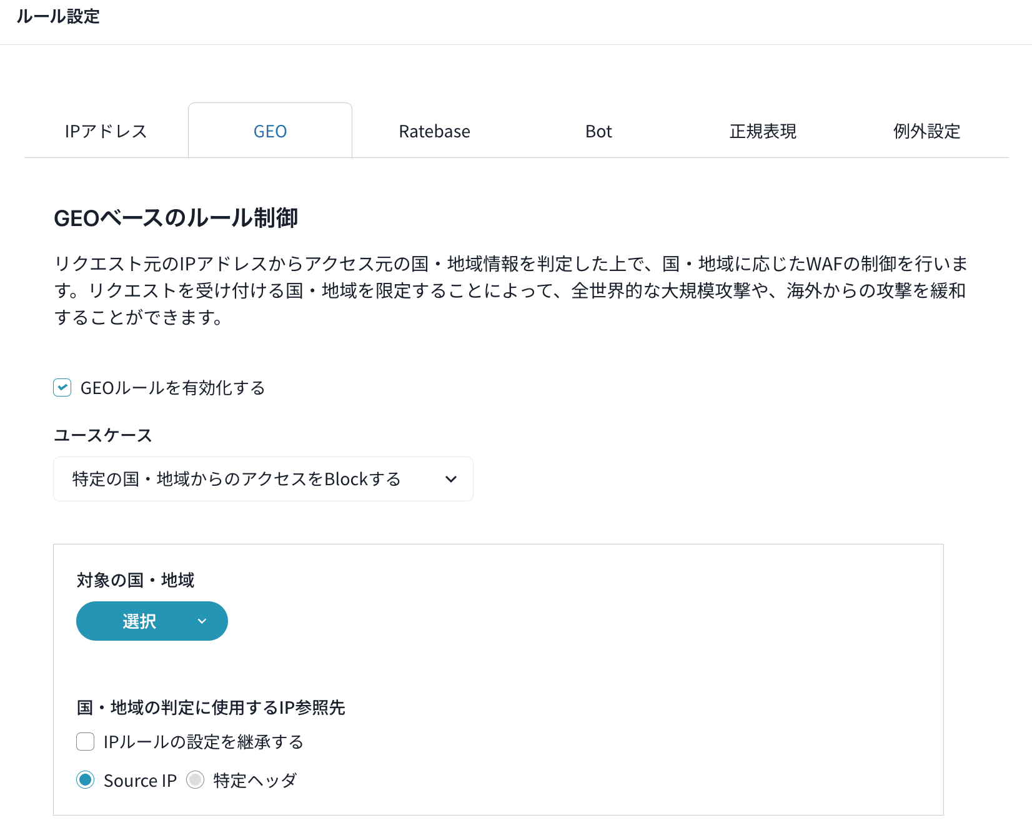The height and width of the screenshot is (838, 1032).
Task: Open the 例外設定 tab
Action: coord(926,131)
